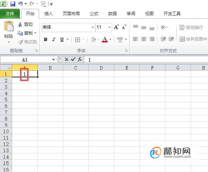Toggle Bold formatting
The height and width of the screenshot is (172, 208).
point(45,39)
